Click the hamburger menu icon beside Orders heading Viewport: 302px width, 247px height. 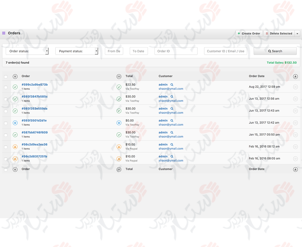(x=4, y=33)
